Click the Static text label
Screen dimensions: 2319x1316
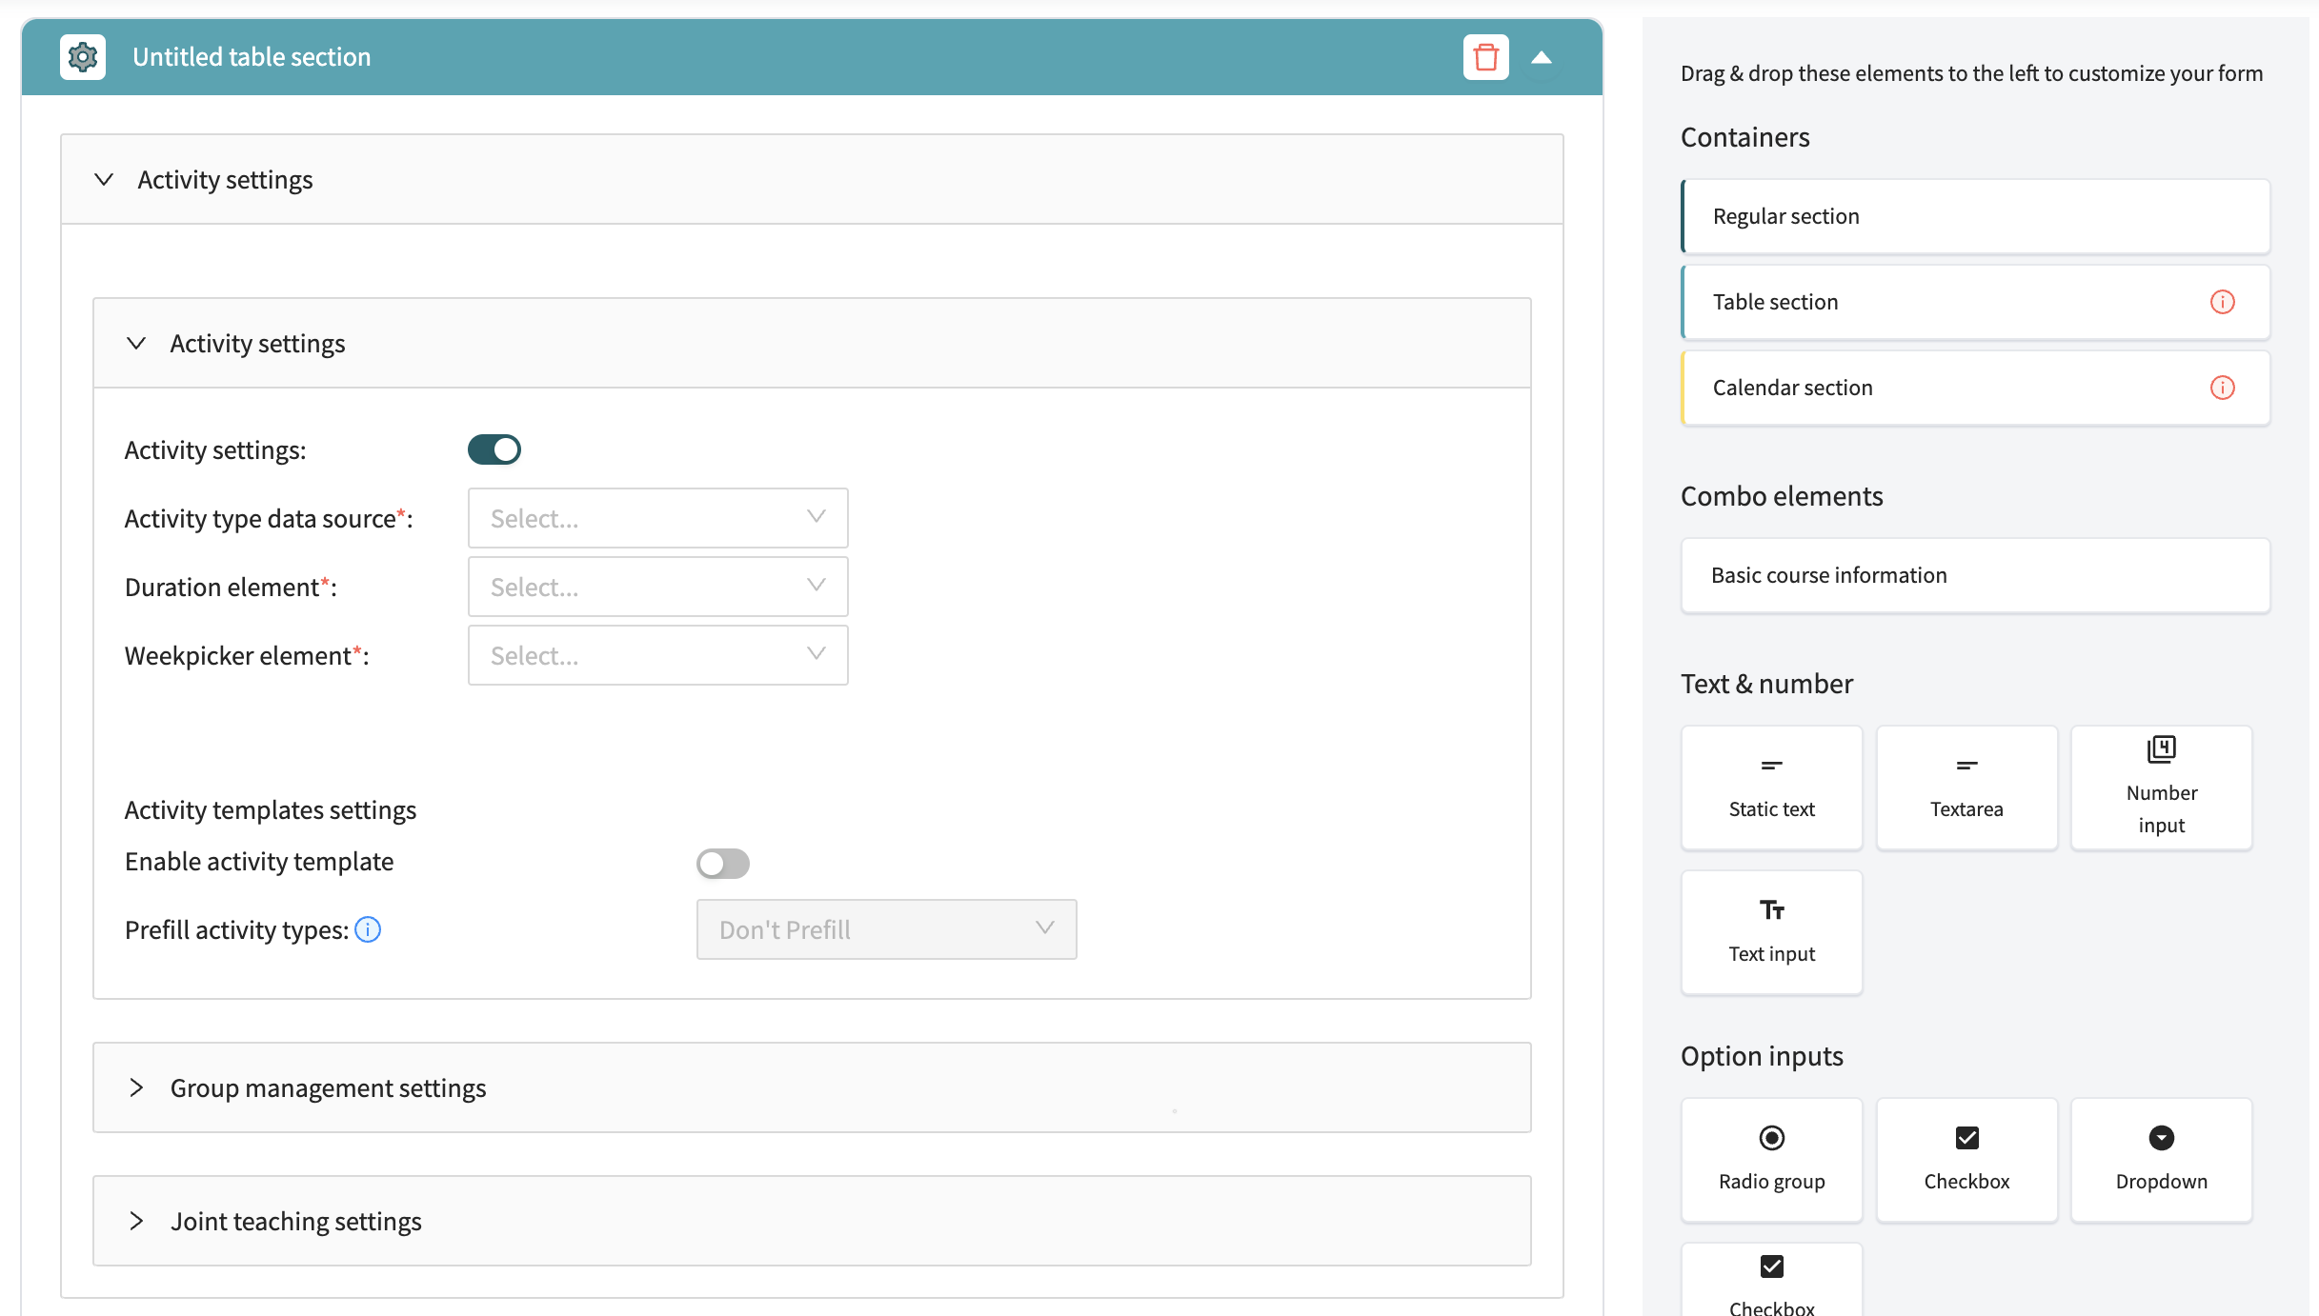click(x=1772, y=809)
